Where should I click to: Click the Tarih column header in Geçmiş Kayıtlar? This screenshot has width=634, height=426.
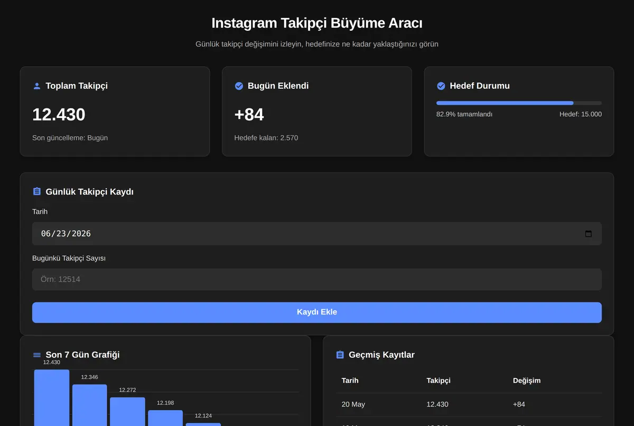click(x=350, y=381)
